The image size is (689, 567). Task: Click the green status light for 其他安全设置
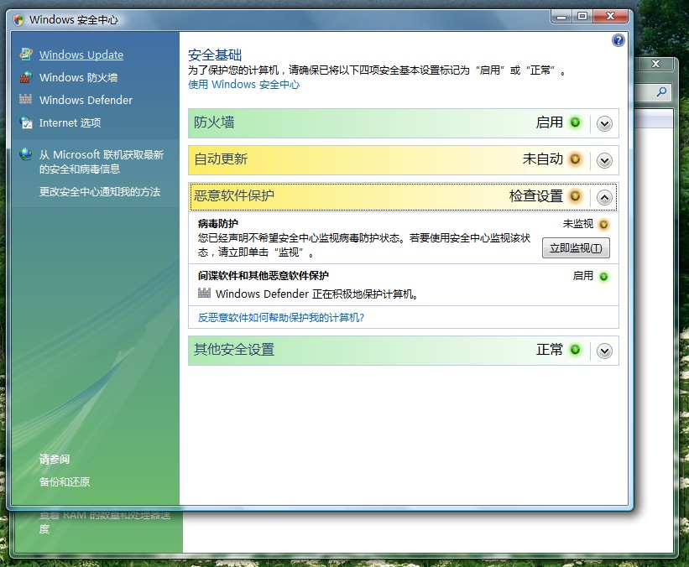[575, 350]
